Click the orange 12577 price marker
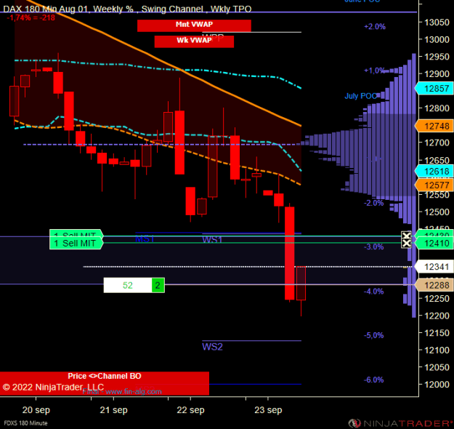The width and height of the screenshot is (454, 429). (434, 185)
